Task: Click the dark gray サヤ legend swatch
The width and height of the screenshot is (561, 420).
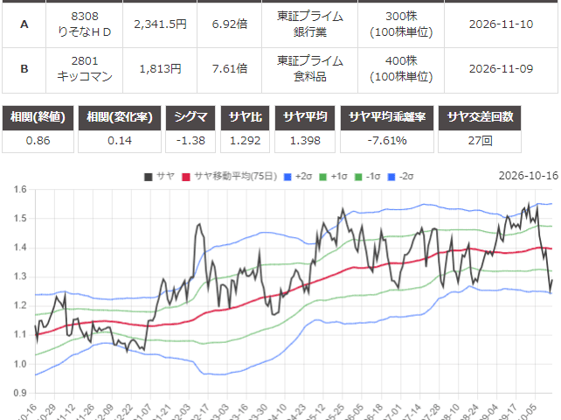Action: tap(149, 177)
